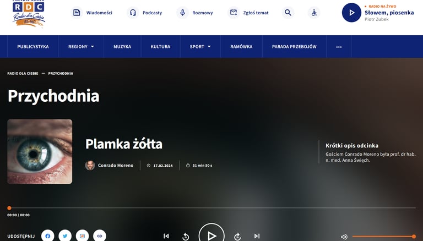This screenshot has width=423, height=241.
Task: Open accessibility options wheelchair icon
Action: tap(314, 13)
